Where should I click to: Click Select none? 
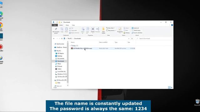pos(136,30)
